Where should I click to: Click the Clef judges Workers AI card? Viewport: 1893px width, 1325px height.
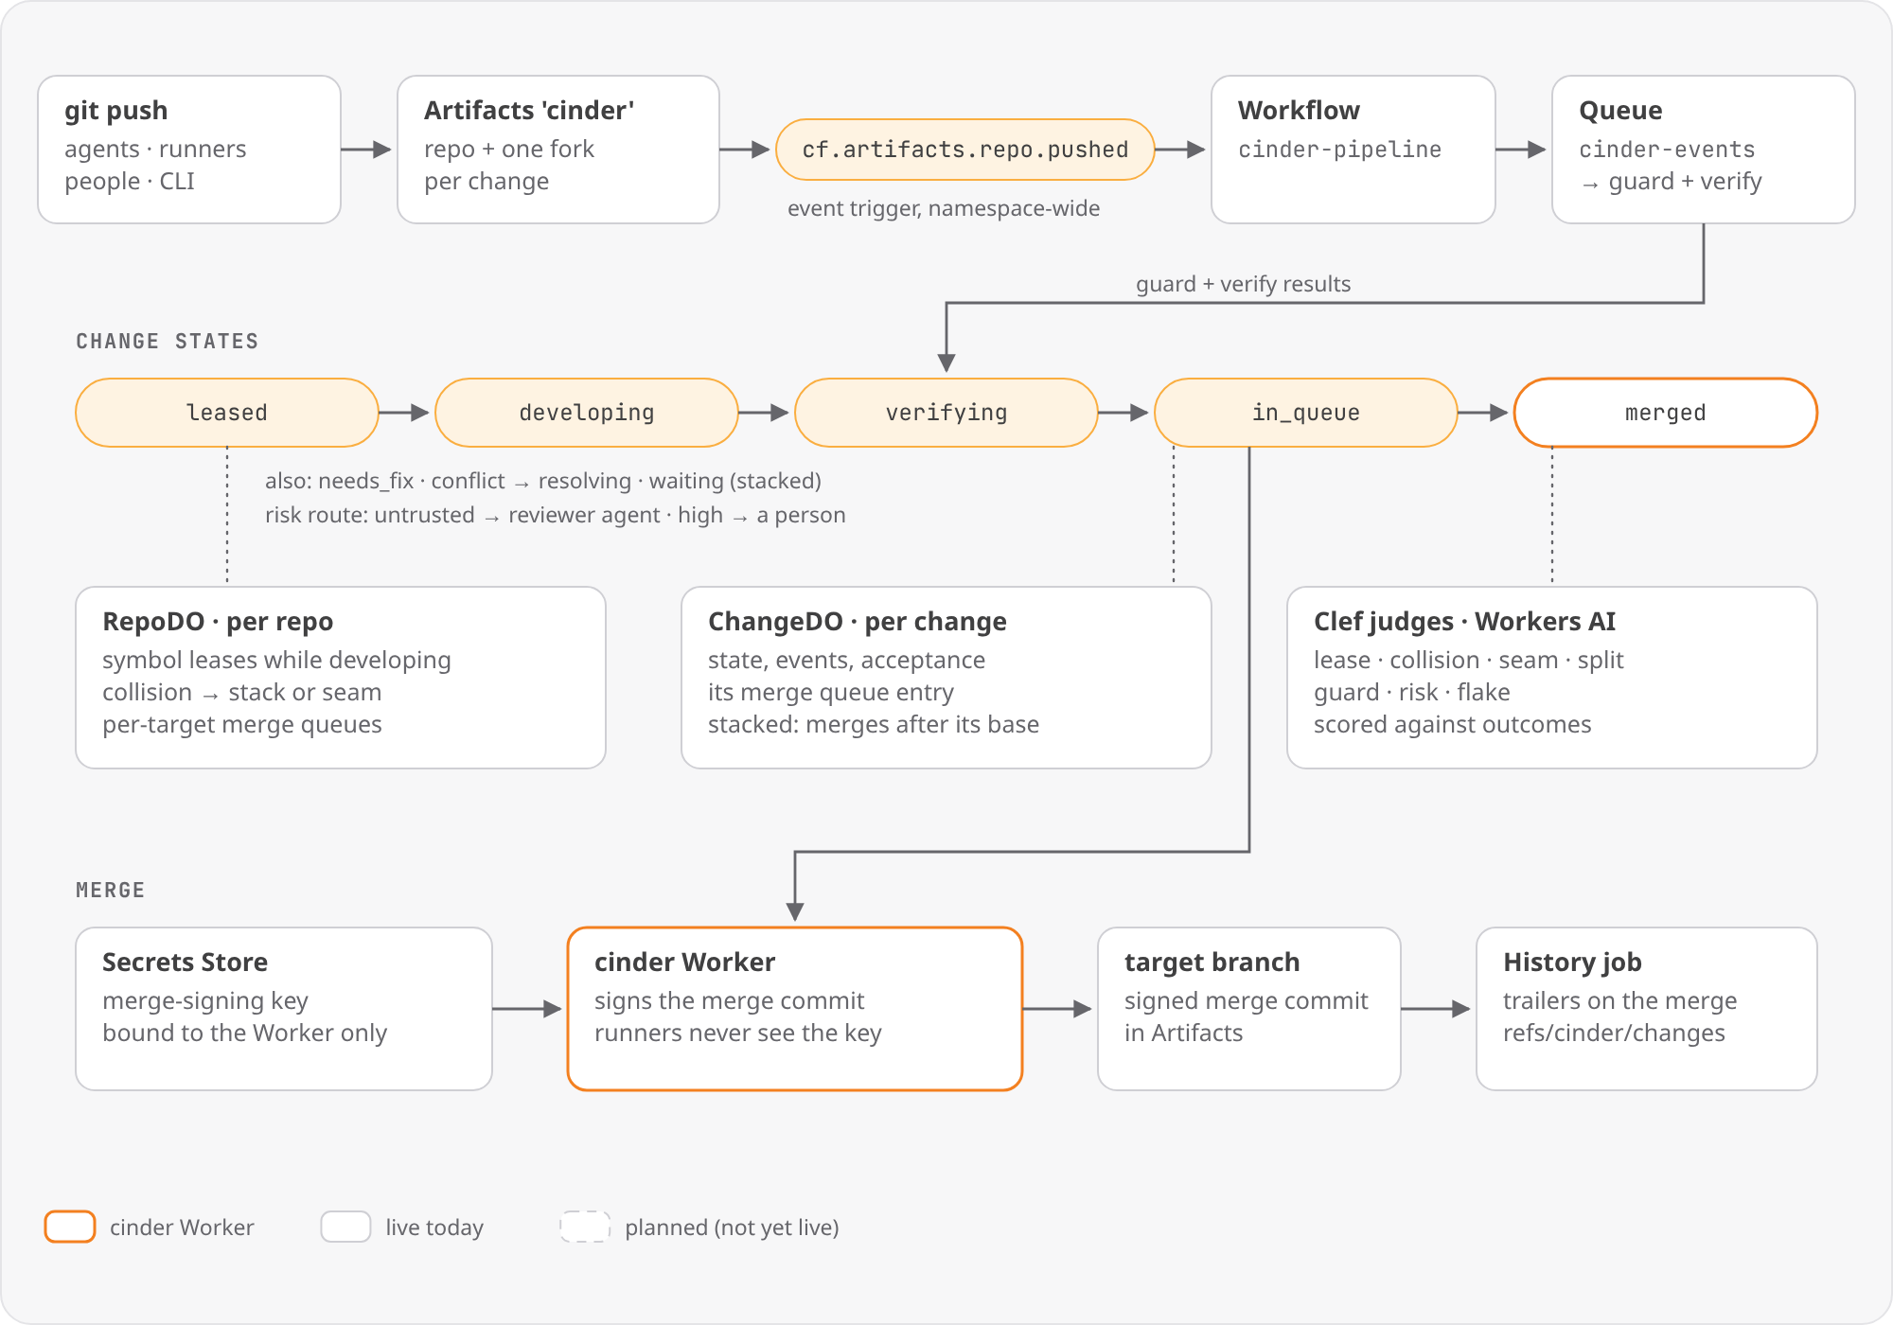tap(1552, 678)
